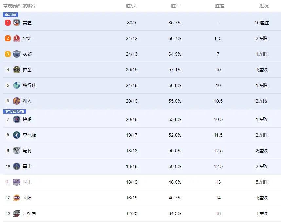Select the 胜率 column header
The image size is (281, 222).
coord(176,6)
